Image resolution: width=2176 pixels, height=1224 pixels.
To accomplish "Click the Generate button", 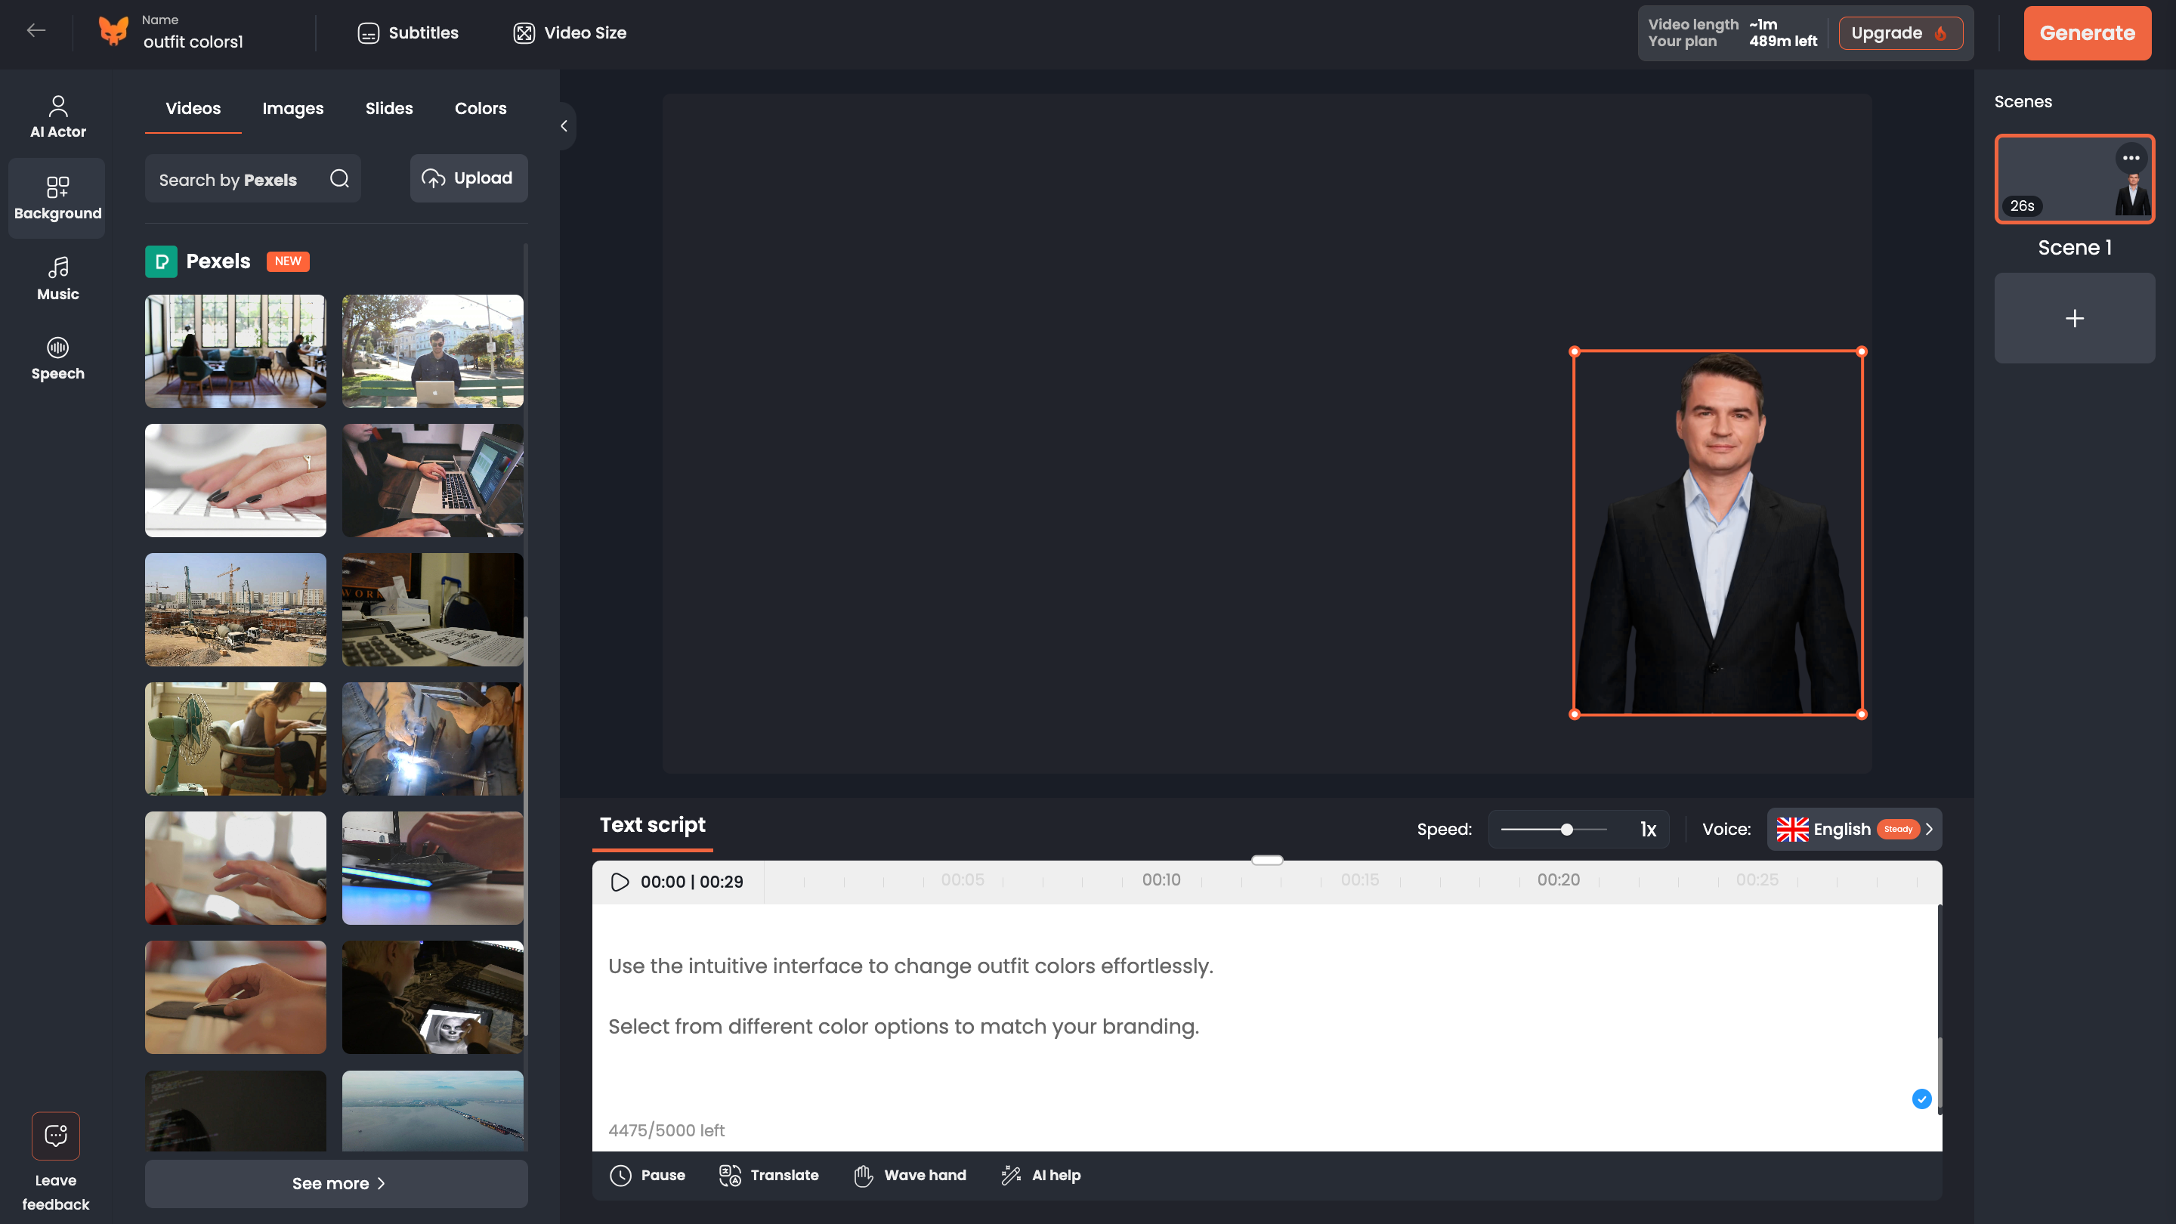I will pos(2088,33).
